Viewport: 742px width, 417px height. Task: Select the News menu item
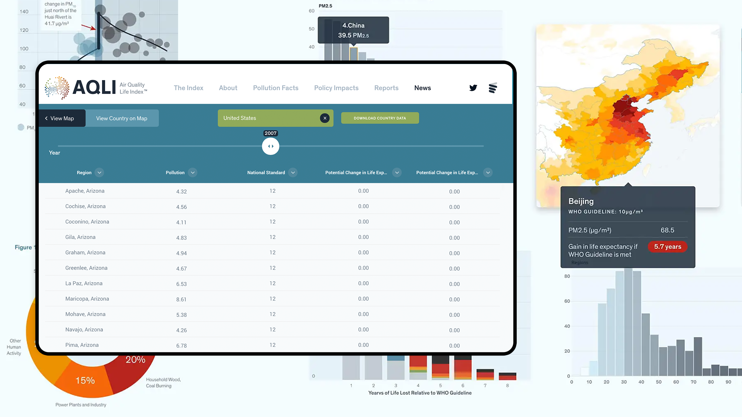click(x=423, y=88)
